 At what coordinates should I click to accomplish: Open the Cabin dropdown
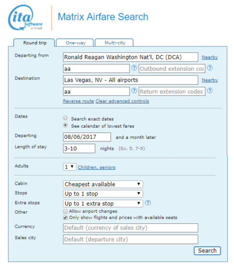[x=103, y=184]
